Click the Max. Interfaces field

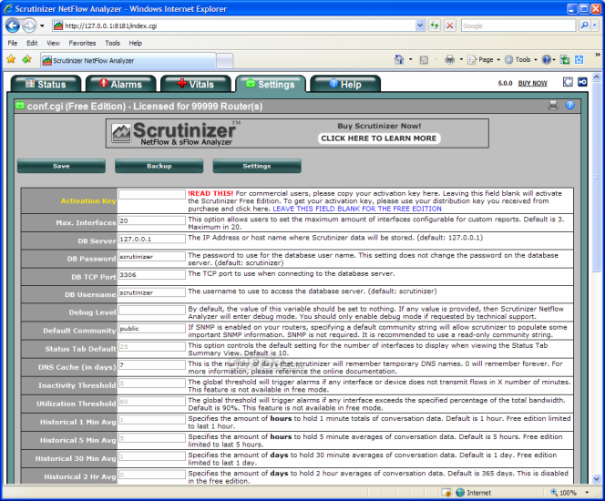pyautogui.click(x=152, y=220)
